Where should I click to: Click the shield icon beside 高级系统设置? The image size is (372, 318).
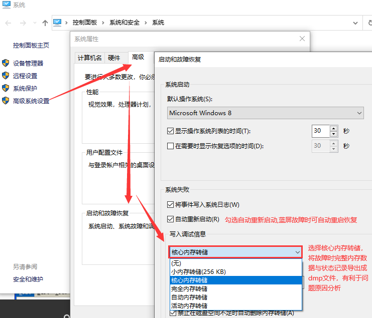tap(6, 101)
